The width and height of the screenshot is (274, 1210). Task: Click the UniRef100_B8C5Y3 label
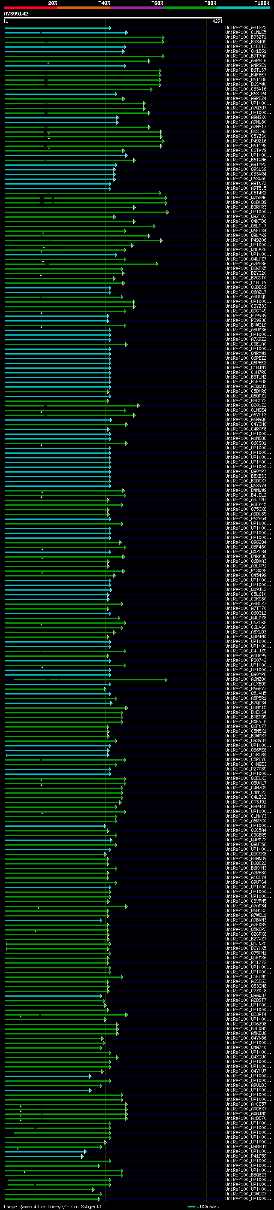coord(246,400)
